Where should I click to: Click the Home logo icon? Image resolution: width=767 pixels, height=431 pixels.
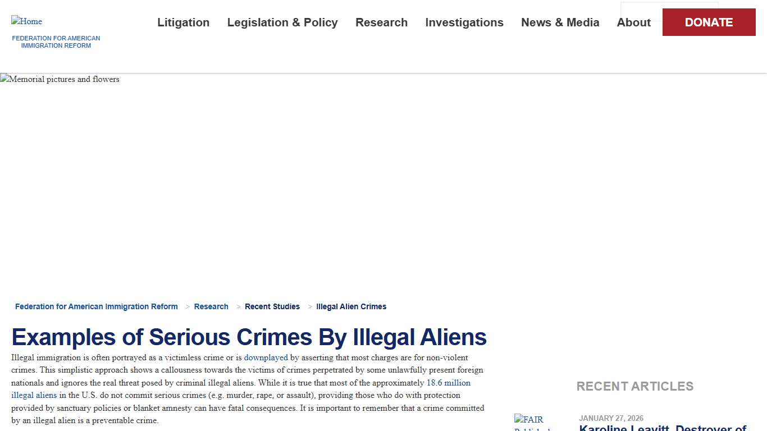pyautogui.click(x=26, y=21)
